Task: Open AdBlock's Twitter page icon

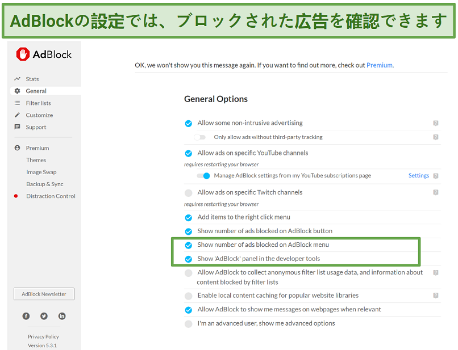Action: (x=44, y=316)
